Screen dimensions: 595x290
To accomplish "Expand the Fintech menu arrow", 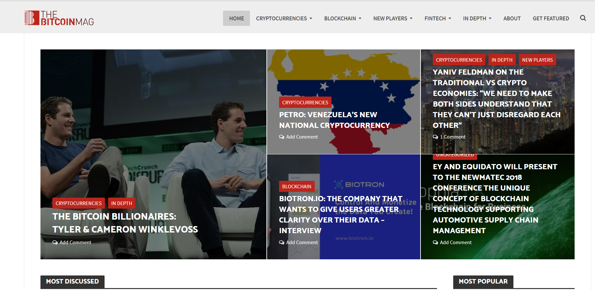I will pyautogui.click(x=450, y=18).
